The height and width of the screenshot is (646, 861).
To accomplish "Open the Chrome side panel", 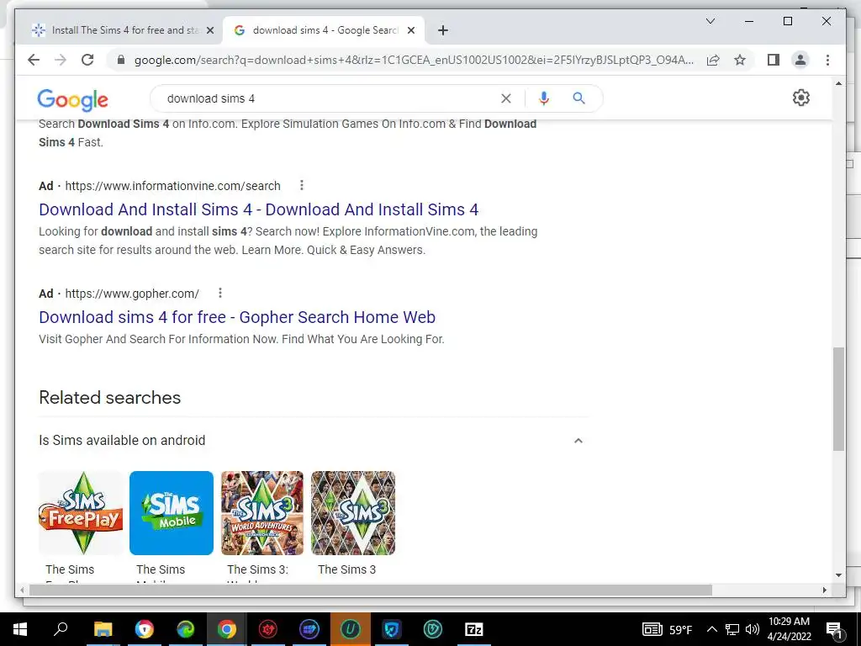I will coord(774,60).
